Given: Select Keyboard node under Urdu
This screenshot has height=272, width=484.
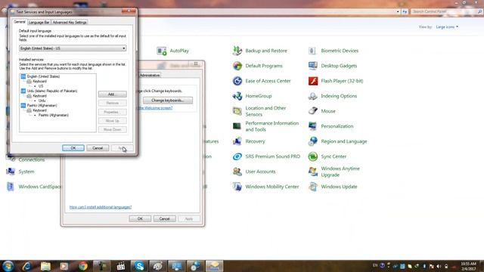Looking at the screenshot, I should [x=39, y=96].
